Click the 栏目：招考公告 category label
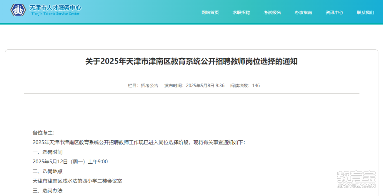 tap(143, 86)
